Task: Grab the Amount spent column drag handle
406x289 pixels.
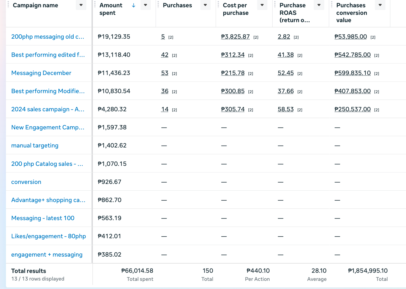Action: click(x=95, y=5)
